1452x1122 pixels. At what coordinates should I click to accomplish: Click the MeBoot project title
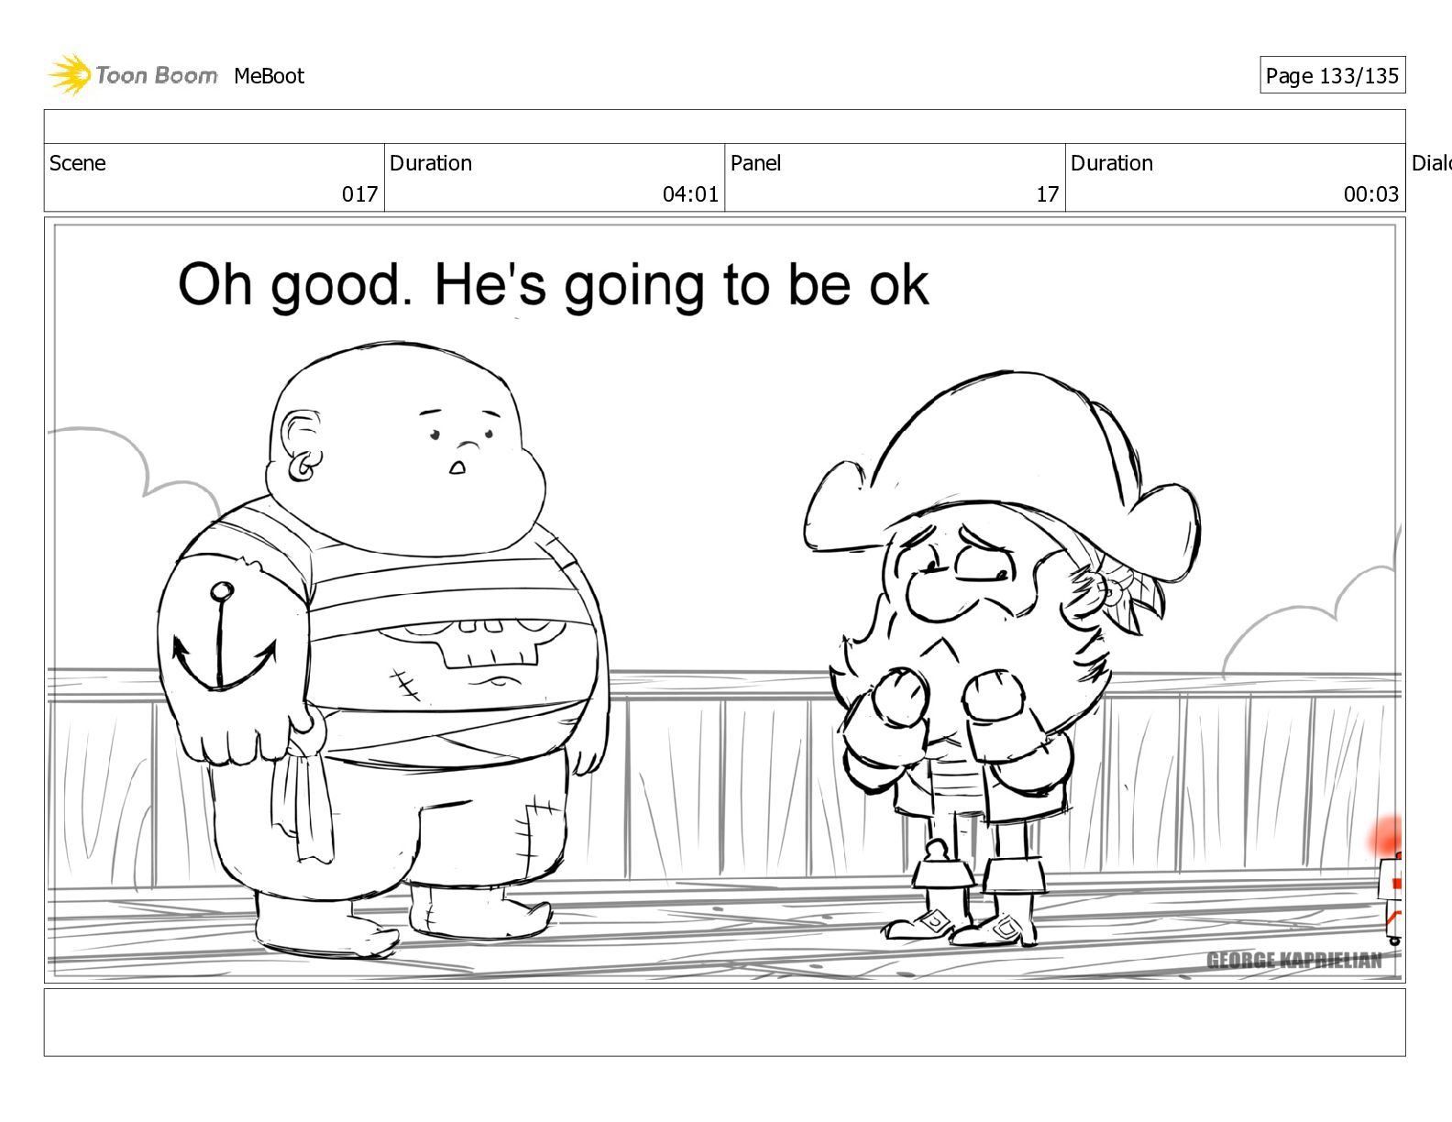(269, 76)
